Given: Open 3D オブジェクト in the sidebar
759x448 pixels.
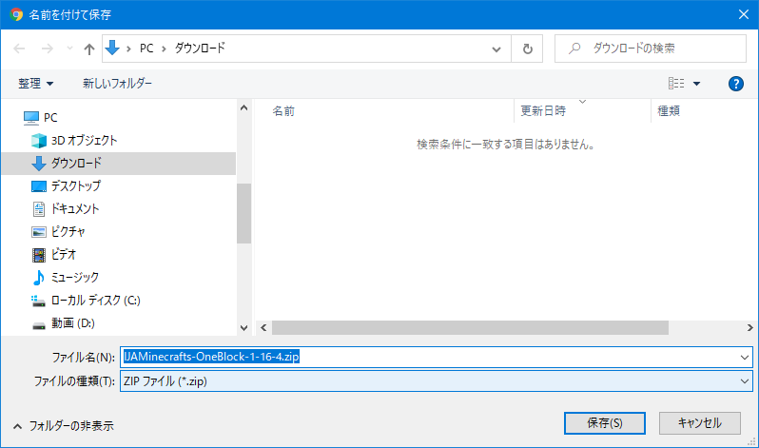Looking at the screenshot, I should [x=85, y=141].
